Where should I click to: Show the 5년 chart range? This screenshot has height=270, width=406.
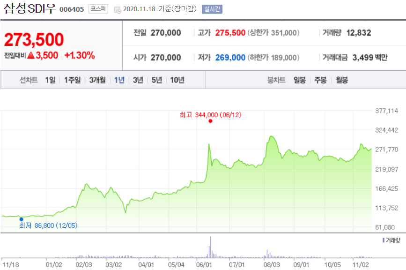[157, 80]
